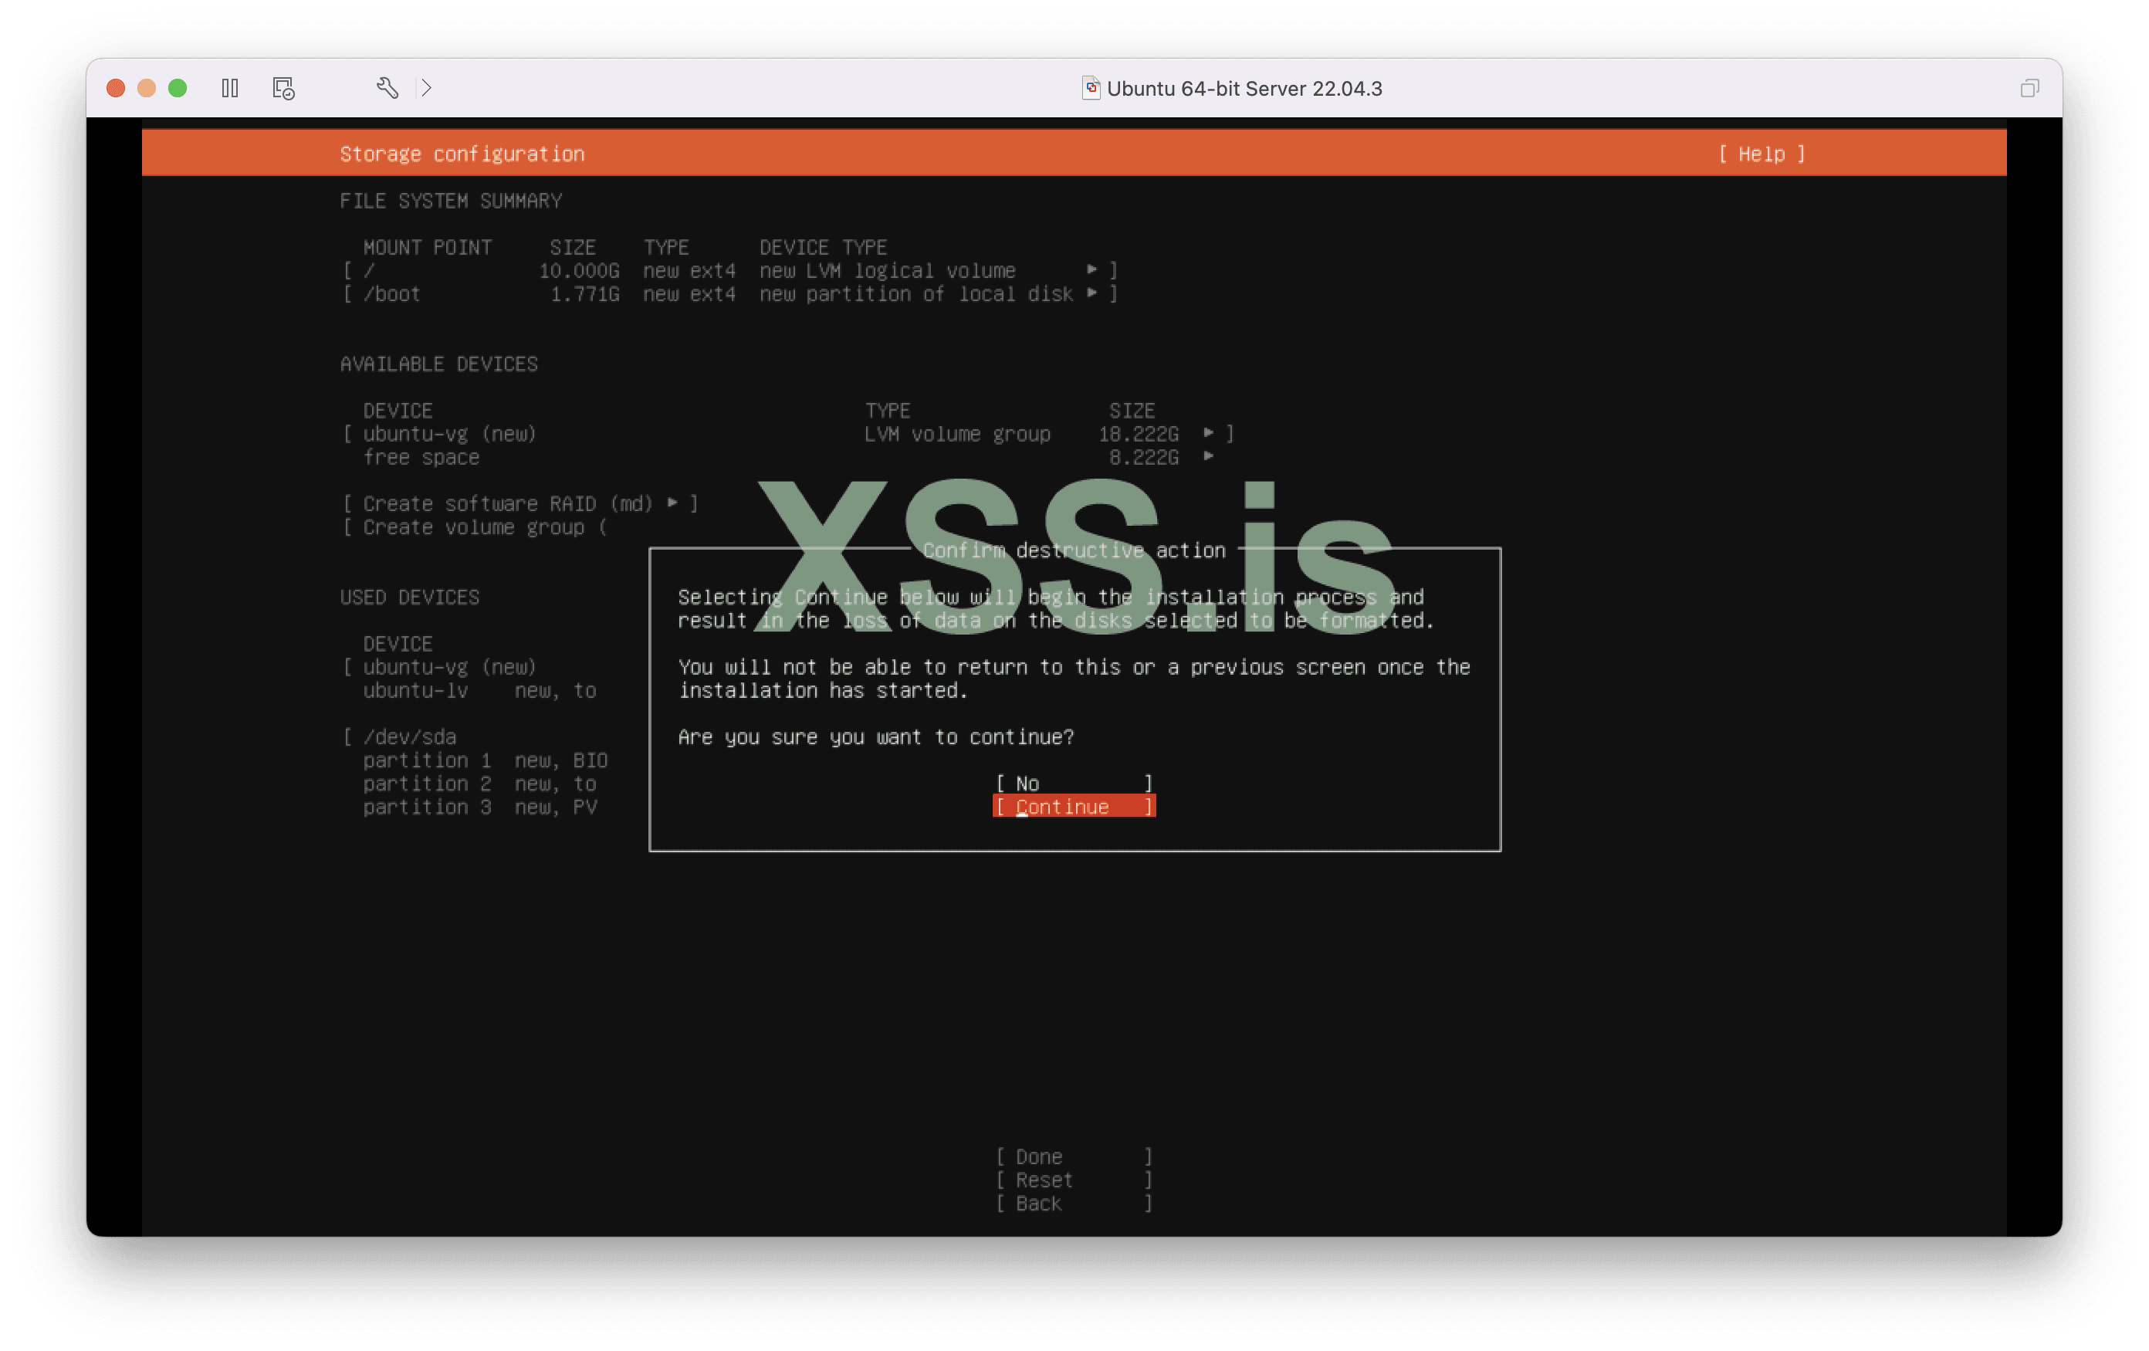Expand the /boot partition row arrow
The height and width of the screenshot is (1351, 2149).
1091,293
